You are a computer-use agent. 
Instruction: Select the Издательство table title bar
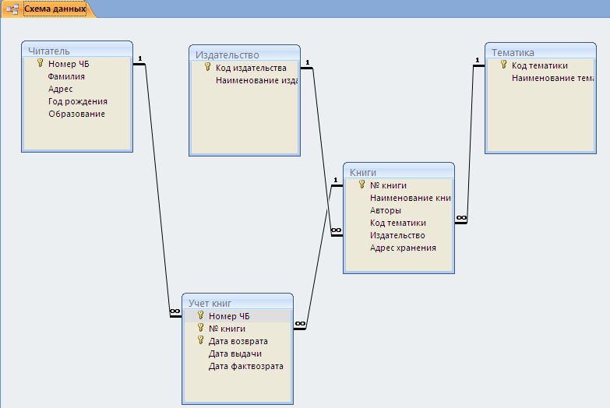[x=245, y=55]
